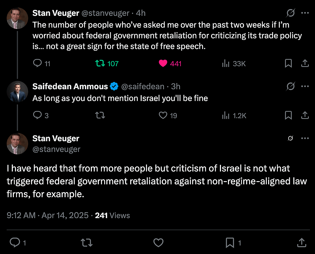315x254 pixels.
Task: Reply to the bottom tweet in the thread
Action: click(x=15, y=242)
